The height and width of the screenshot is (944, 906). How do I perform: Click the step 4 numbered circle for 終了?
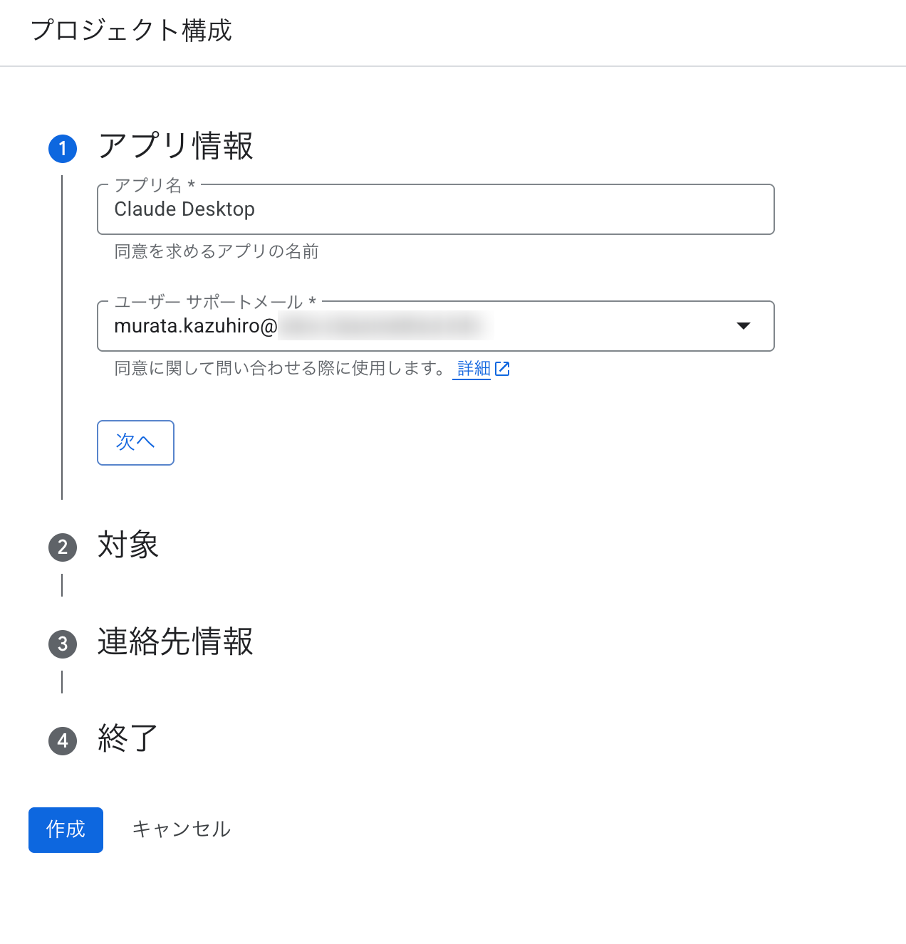[63, 740]
